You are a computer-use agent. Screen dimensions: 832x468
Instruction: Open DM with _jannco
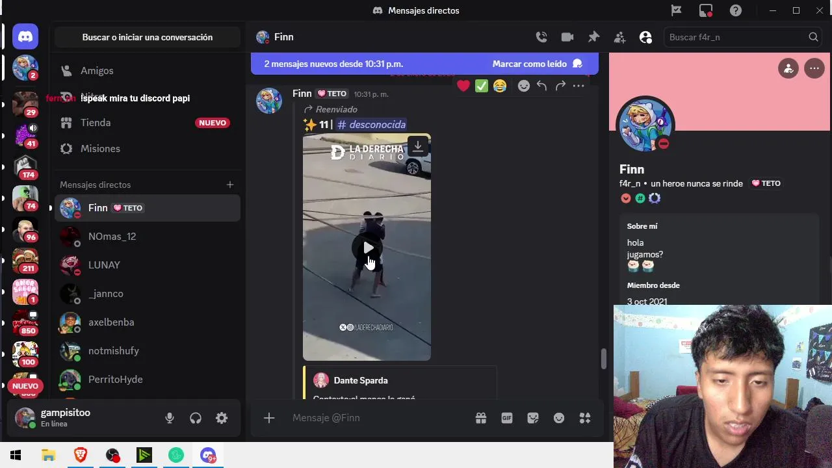(148, 293)
